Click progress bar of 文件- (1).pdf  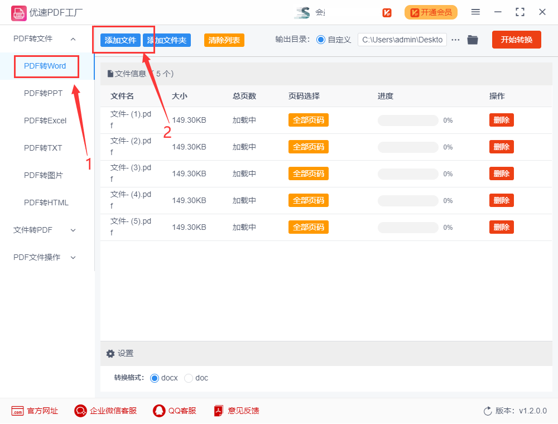(x=408, y=121)
